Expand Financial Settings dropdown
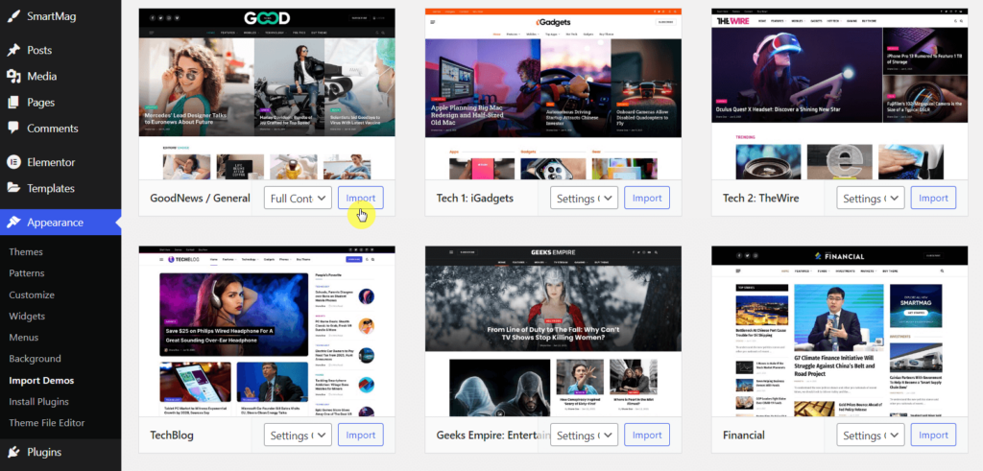The image size is (983, 471). click(871, 435)
